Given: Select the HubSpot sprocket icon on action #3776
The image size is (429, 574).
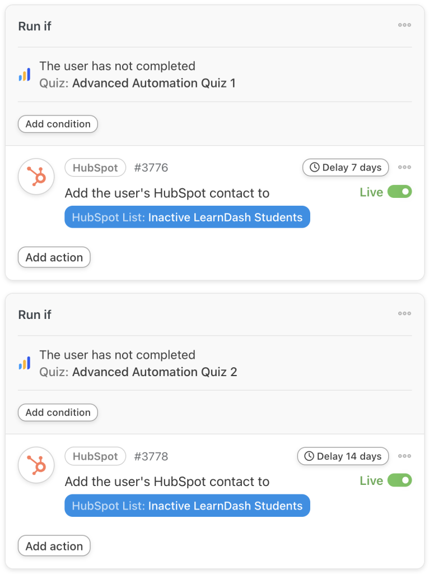Looking at the screenshot, I should (36, 176).
